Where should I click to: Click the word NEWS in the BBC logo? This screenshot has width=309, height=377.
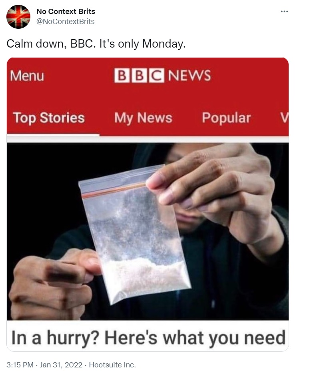(x=189, y=75)
